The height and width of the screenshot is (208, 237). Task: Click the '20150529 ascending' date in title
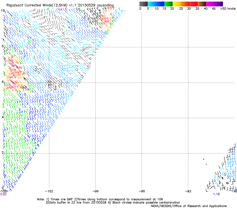click(96, 5)
